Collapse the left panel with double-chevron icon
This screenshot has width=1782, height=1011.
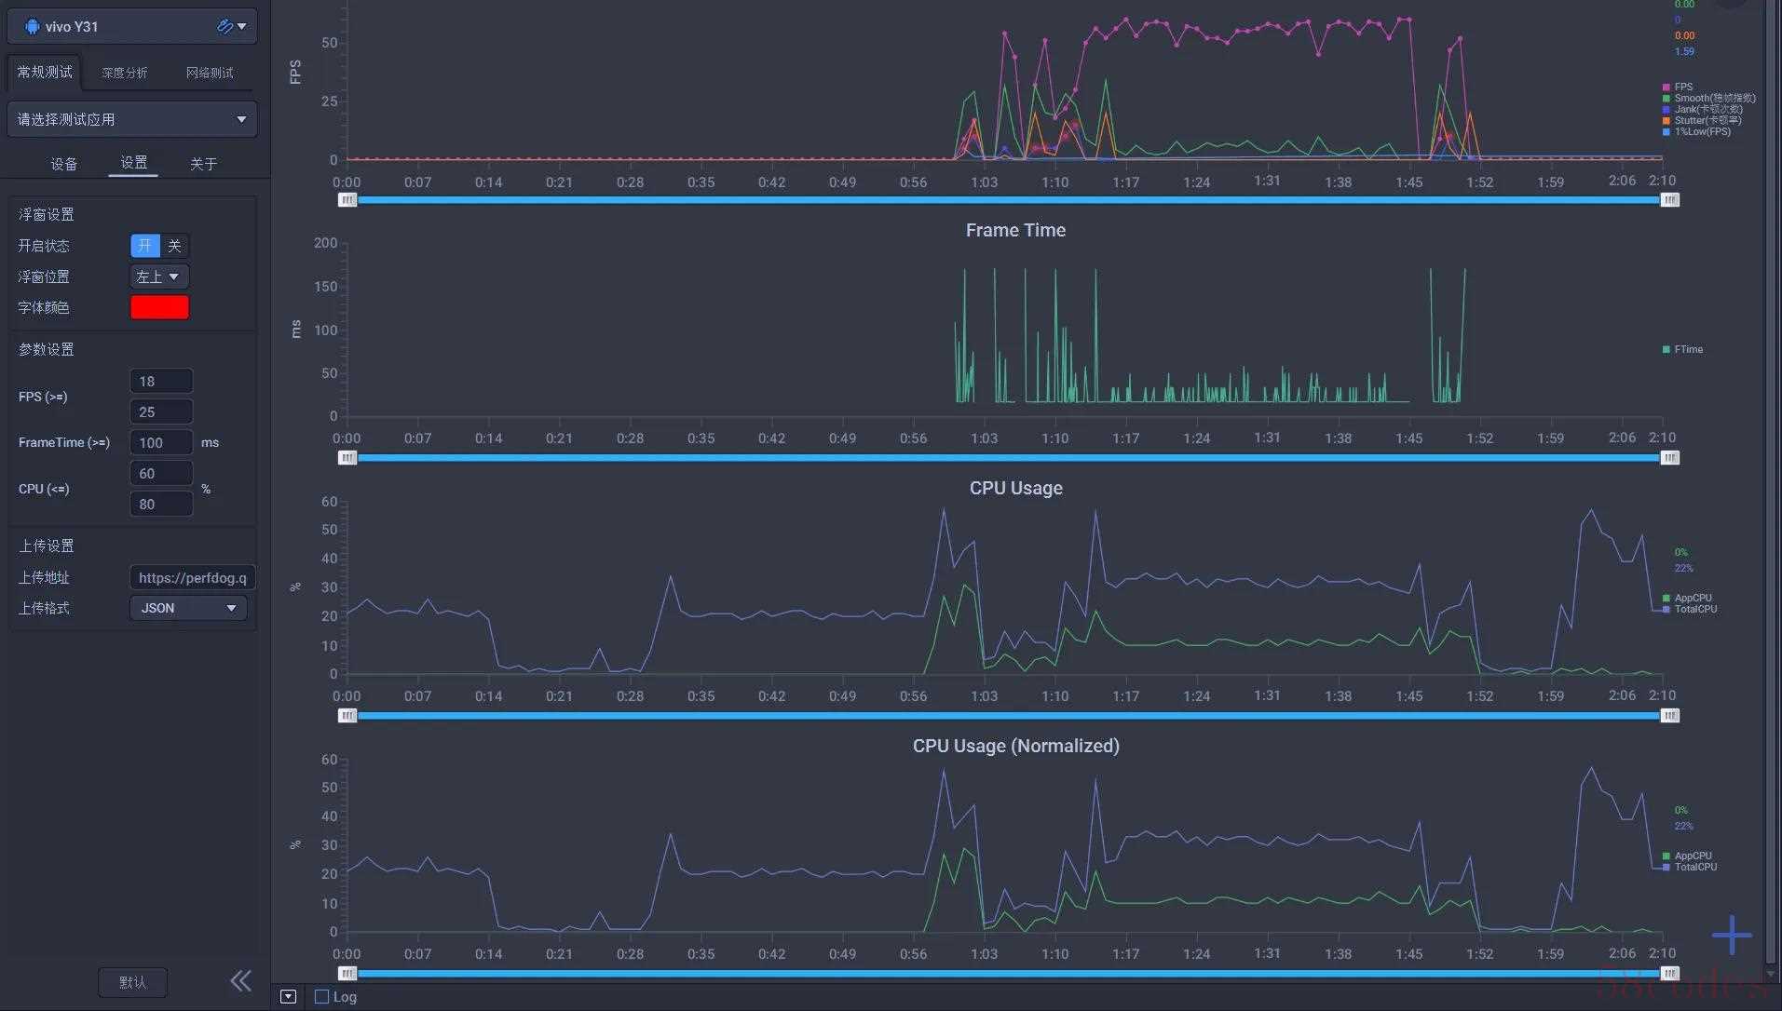[x=241, y=980]
